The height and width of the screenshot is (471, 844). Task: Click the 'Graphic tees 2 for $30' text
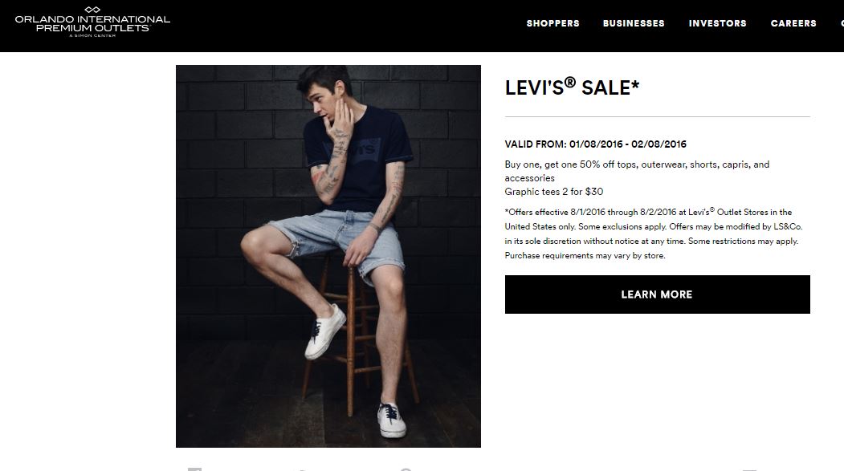554,192
